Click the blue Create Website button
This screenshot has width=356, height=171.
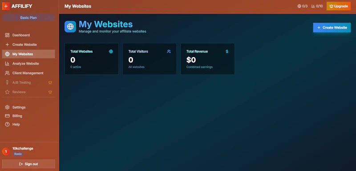[332, 28]
